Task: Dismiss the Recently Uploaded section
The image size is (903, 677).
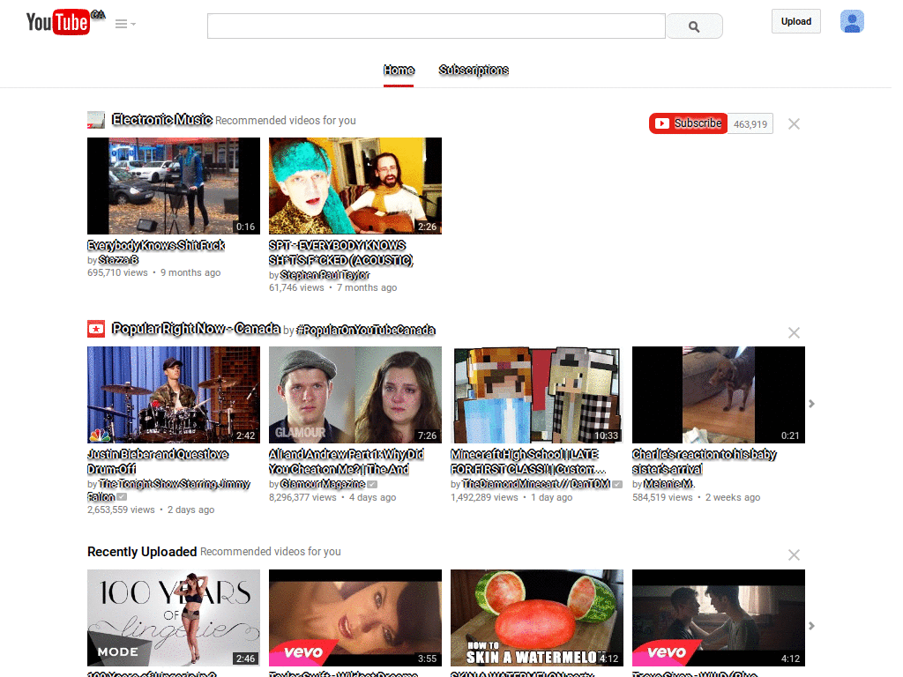Action: [x=794, y=555]
